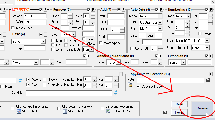The width and height of the screenshot is (215, 120).
Task: Click the Revert button
Action: 180,112
